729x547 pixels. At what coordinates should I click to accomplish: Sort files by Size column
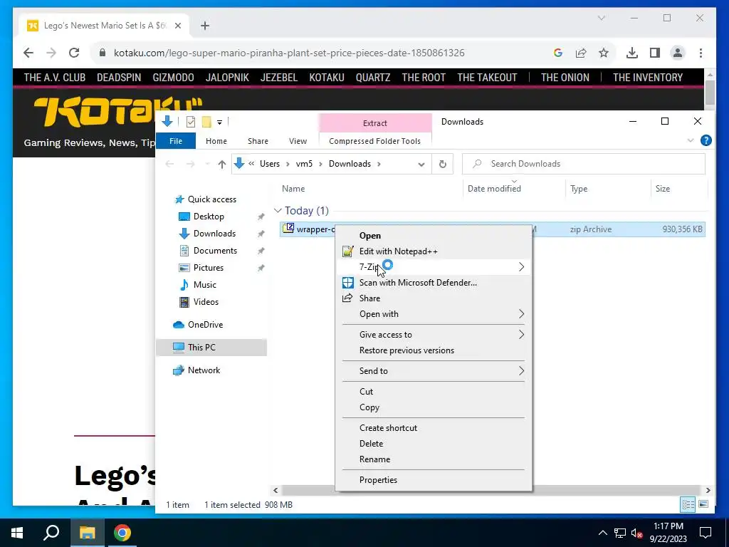[663, 189]
